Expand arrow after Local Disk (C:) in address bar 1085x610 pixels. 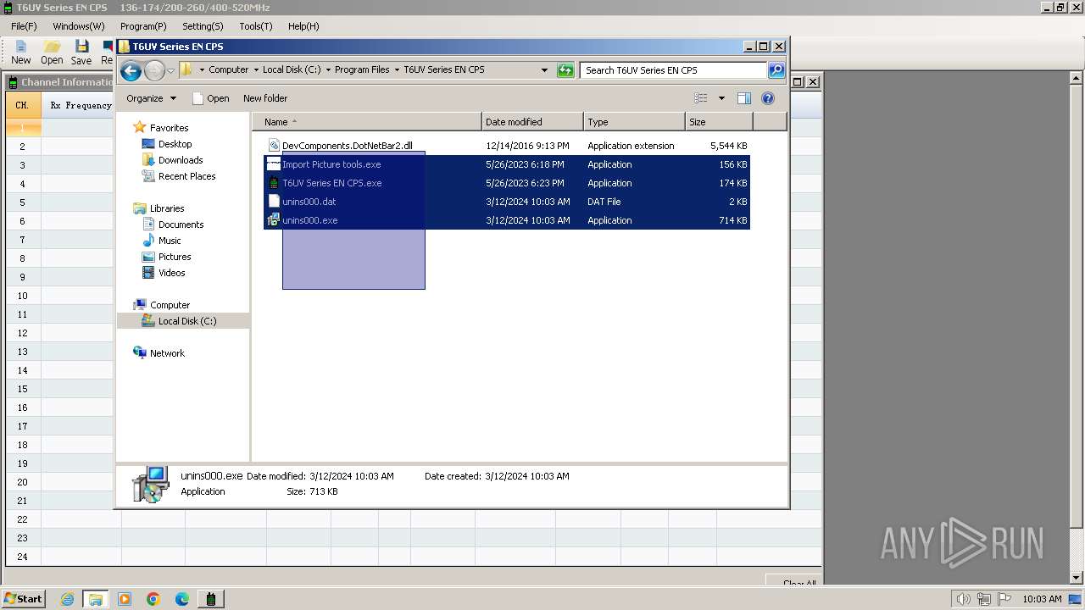327,70
